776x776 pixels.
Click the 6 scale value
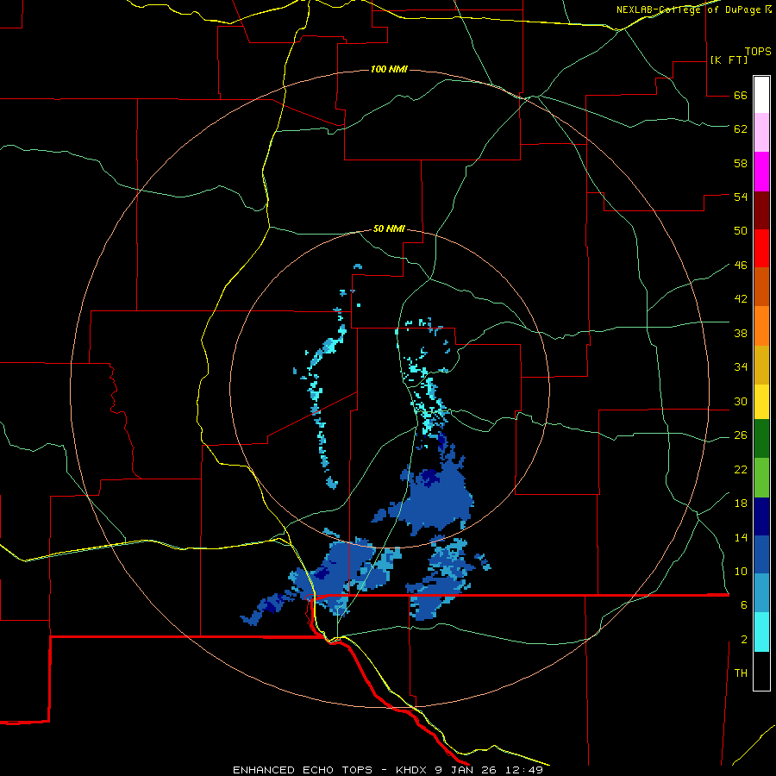click(x=744, y=605)
